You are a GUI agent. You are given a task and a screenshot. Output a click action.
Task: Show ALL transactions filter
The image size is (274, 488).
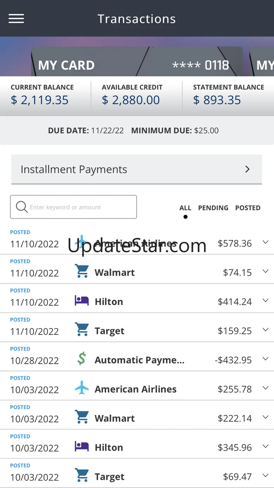pos(185,208)
